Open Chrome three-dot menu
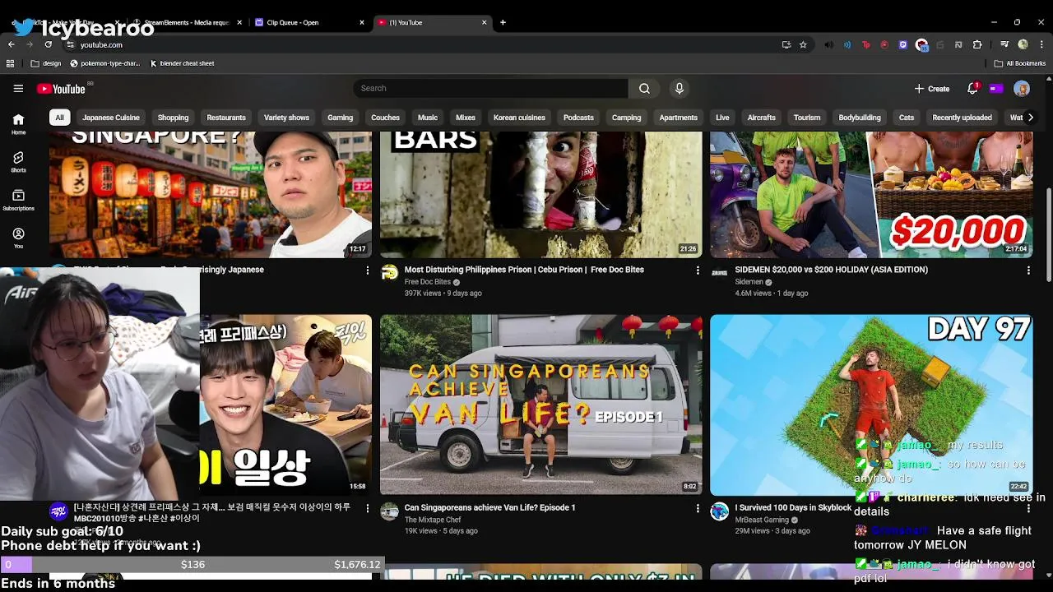Image resolution: width=1053 pixels, height=592 pixels. (x=1041, y=44)
